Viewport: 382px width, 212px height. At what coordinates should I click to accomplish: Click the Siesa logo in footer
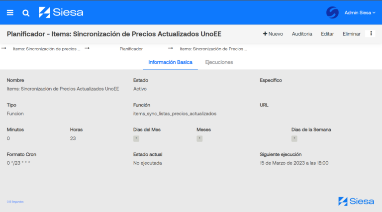[x=356, y=201]
